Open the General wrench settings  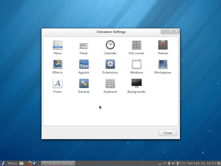[84, 86]
